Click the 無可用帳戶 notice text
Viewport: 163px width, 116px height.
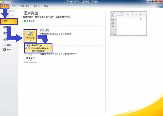point(47,17)
